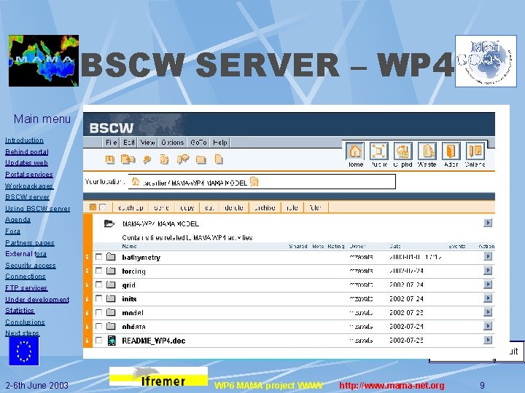Open the Statistics link

[20, 311]
